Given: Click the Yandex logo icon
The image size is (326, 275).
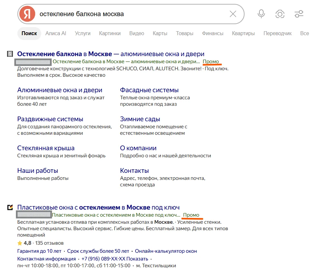Looking at the screenshot, I should tap(27, 14).
